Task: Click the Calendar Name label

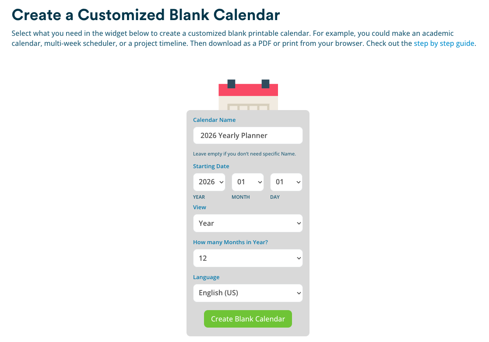Action: [x=215, y=120]
